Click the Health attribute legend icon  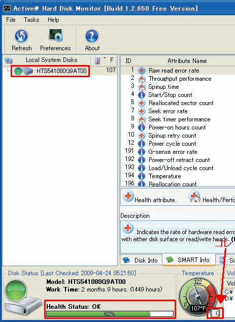click(x=128, y=197)
